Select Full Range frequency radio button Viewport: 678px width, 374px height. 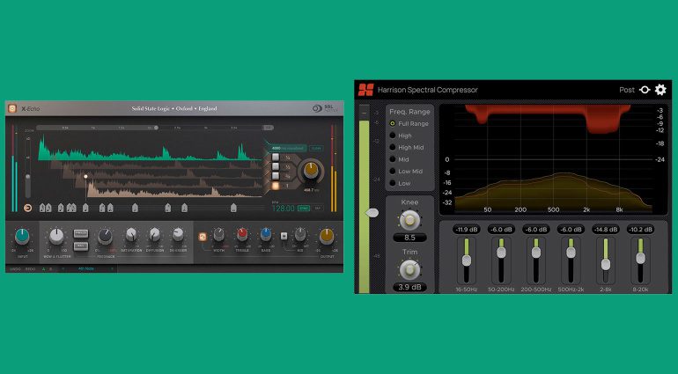pyautogui.click(x=393, y=124)
